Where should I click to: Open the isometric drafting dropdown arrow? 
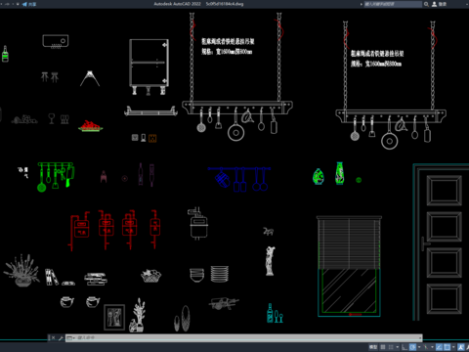pyautogui.click(x=432, y=347)
